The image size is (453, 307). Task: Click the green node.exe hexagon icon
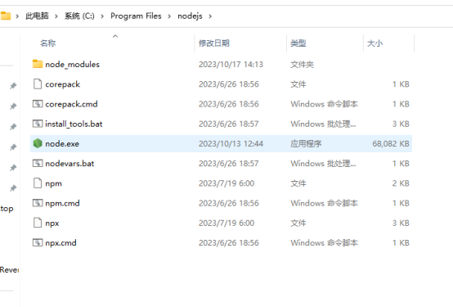tap(38, 143)
